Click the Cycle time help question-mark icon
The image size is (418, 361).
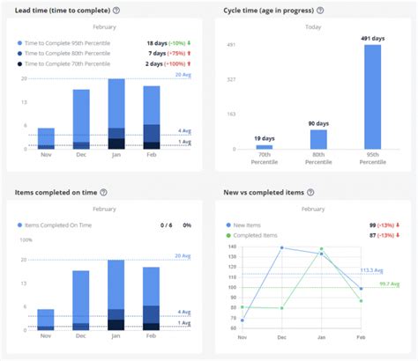coord(320,11)
